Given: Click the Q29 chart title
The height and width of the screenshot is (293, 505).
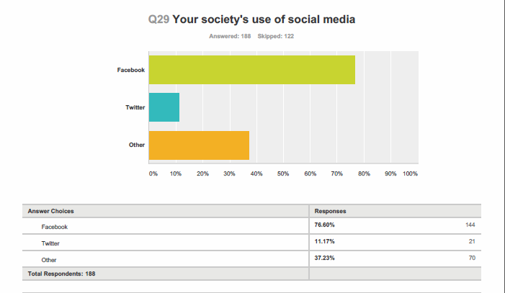Looking at the screenshot, I should tap(251, 19).
